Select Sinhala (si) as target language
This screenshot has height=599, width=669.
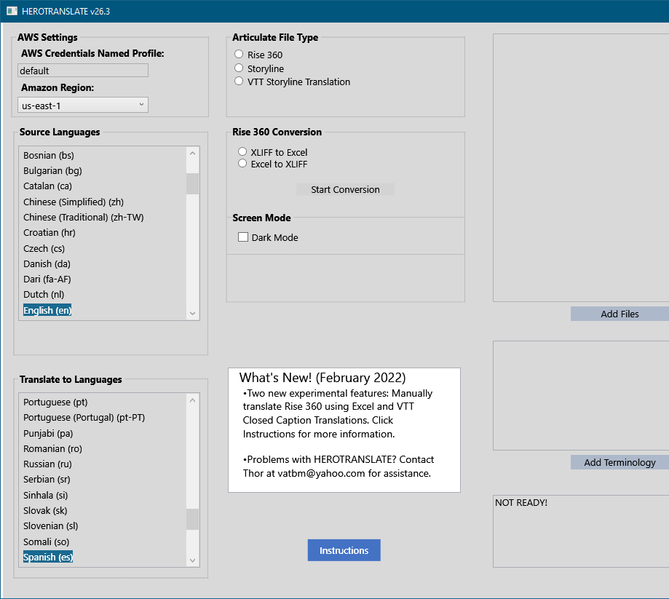(46, 496)
